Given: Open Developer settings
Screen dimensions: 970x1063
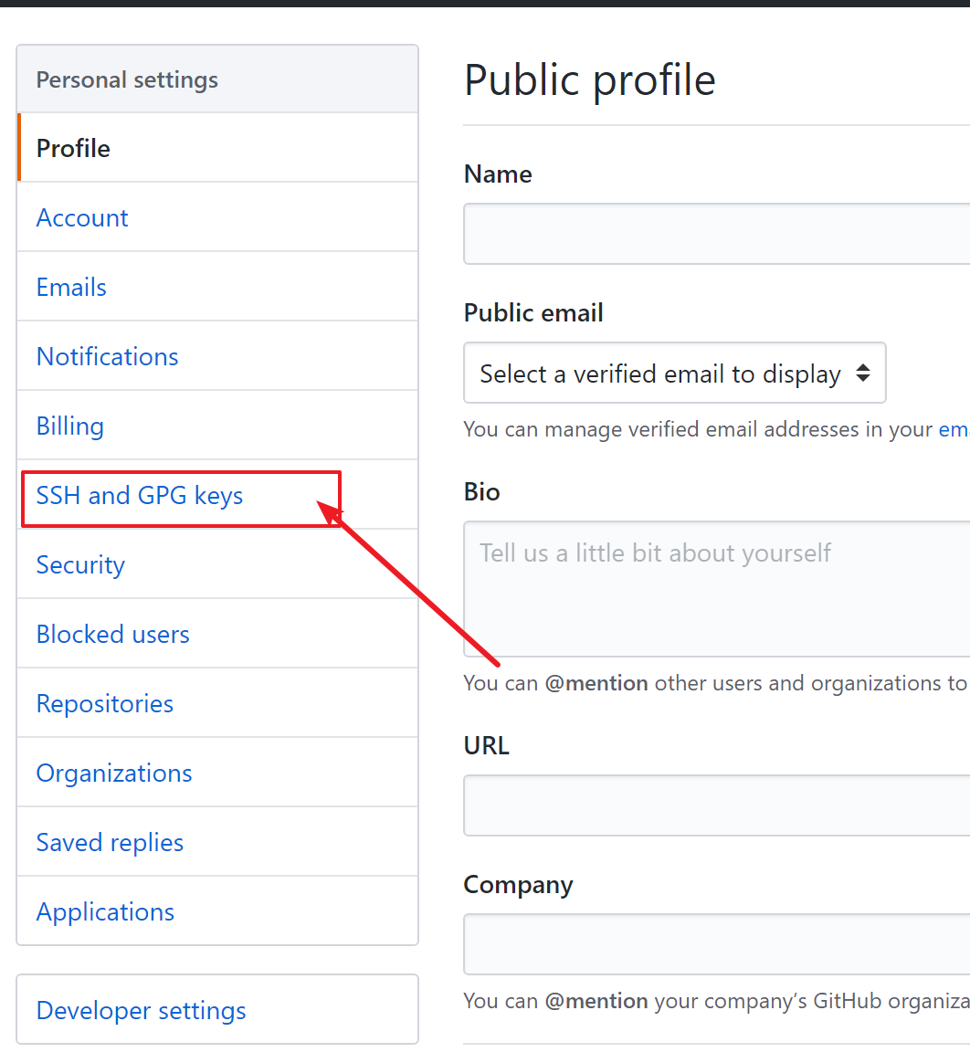Looking at the screenshot, I should click(217, 1010).
